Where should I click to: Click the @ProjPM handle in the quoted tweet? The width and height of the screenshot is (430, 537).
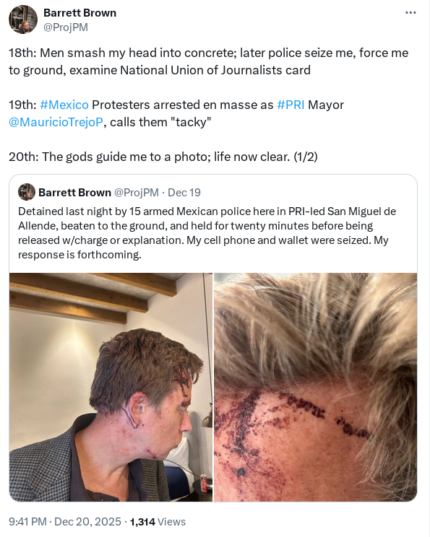pos(137,193)
